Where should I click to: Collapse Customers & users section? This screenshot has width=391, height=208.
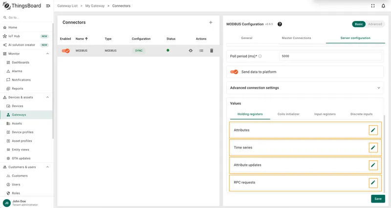pos(47,167)
